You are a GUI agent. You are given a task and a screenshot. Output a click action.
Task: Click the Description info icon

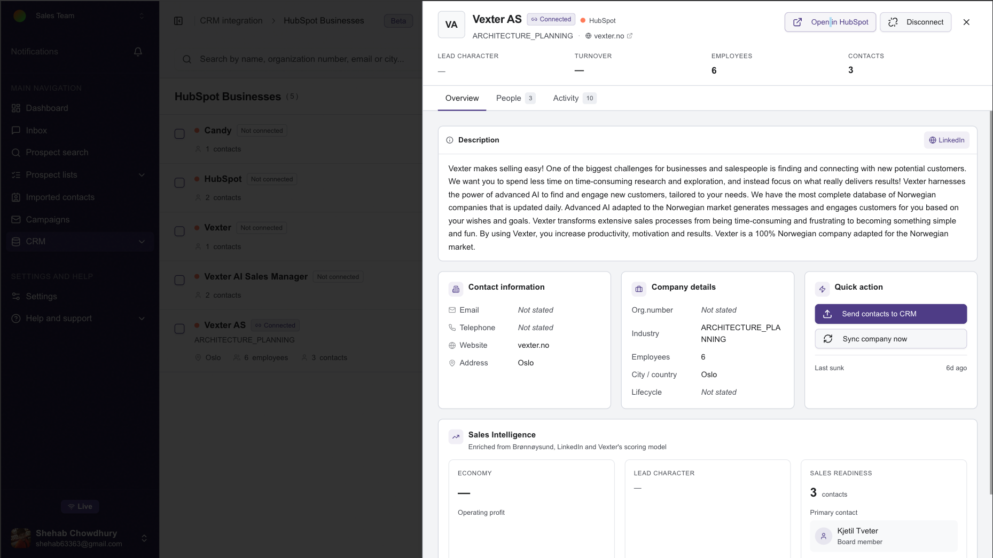pos(450,140)
